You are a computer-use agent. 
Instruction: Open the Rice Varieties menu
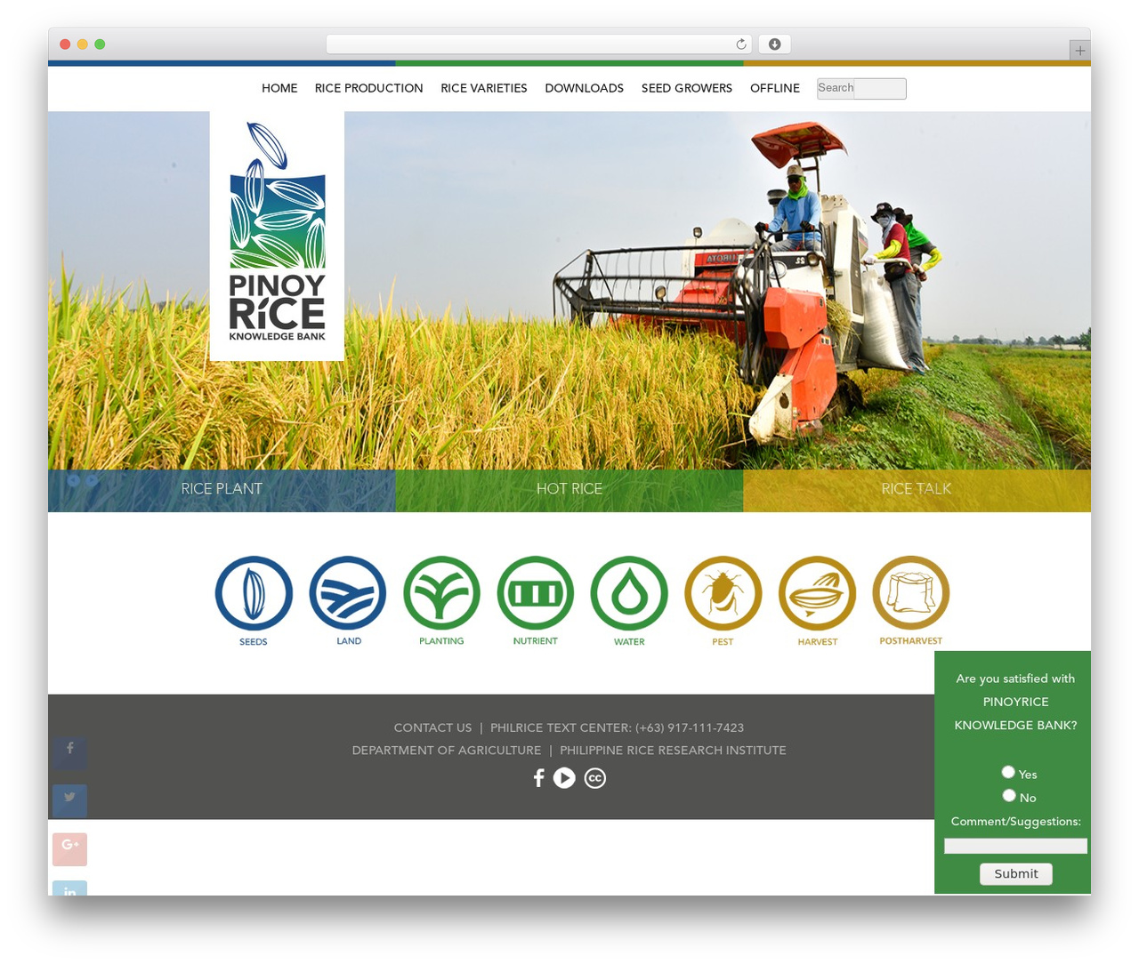coord(484,88)
